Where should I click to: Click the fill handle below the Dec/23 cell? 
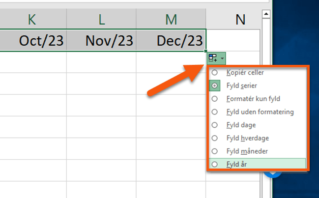pos(206,51)
